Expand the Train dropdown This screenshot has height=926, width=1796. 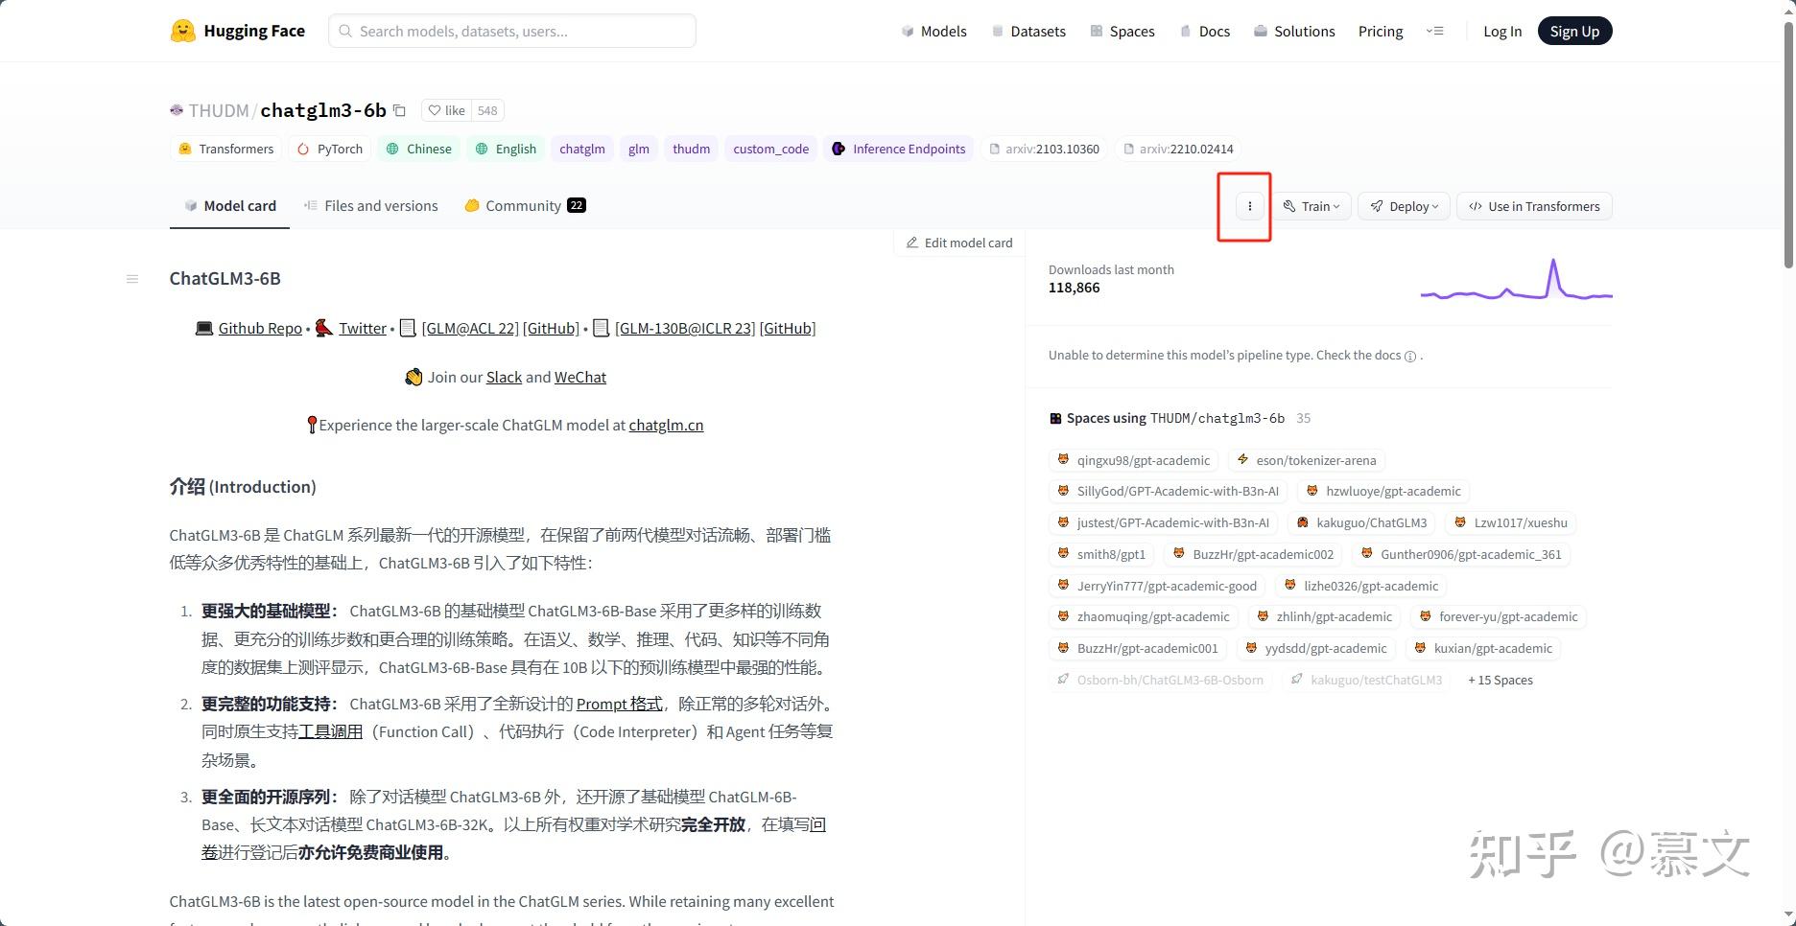1312,205
